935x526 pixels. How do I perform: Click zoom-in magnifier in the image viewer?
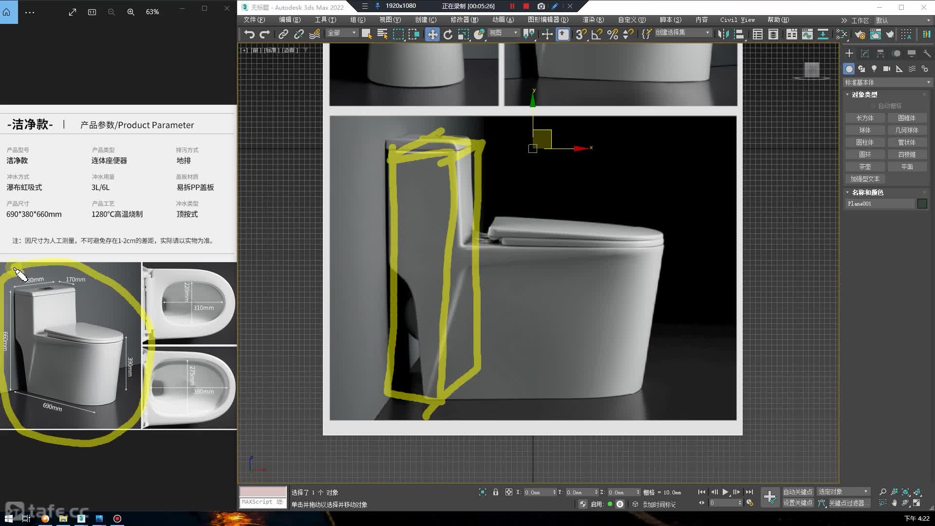[x=131, y=12]
